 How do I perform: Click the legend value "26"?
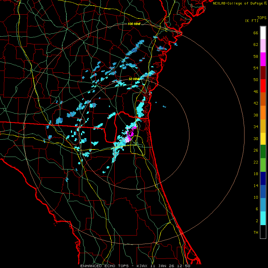pyautogui.click(x=256, y=150)
